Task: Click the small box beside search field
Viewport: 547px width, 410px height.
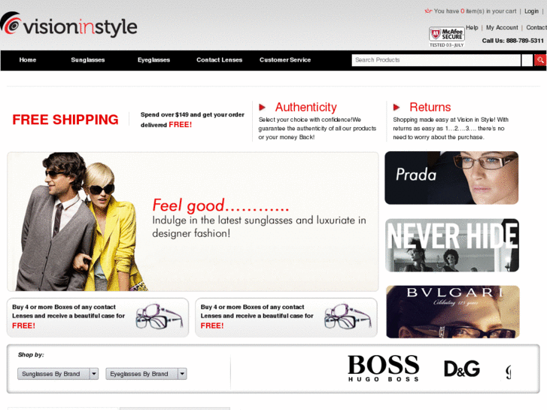Action: [527, 60]
